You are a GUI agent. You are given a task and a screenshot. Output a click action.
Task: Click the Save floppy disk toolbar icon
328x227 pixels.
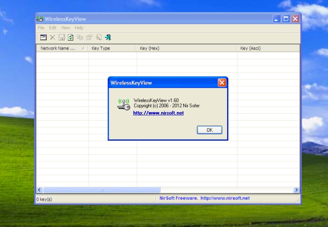[61, 38]
